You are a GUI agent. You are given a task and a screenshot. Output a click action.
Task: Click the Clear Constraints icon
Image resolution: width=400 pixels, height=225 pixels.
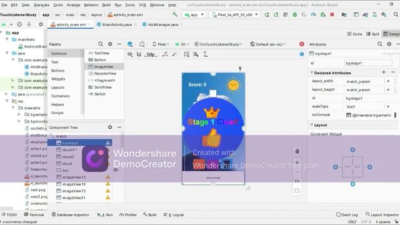165,54
